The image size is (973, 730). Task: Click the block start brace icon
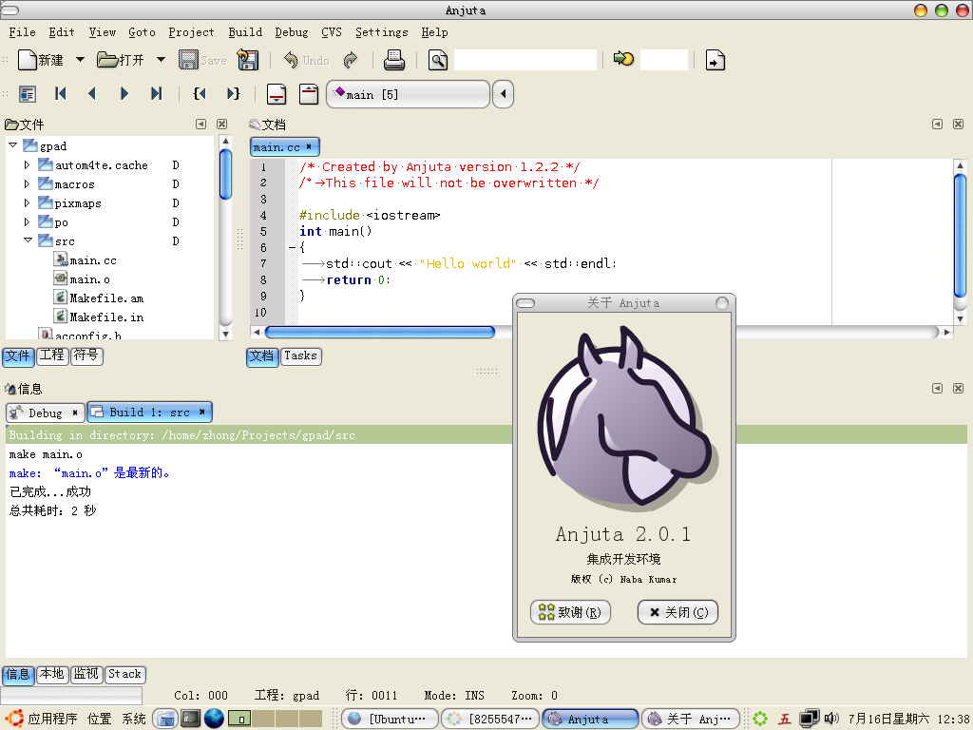[x=200, y=94]
